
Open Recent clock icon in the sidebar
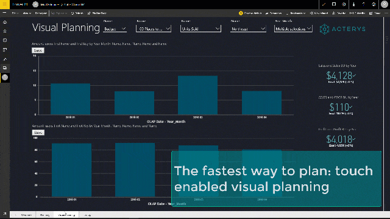(5, 40)
